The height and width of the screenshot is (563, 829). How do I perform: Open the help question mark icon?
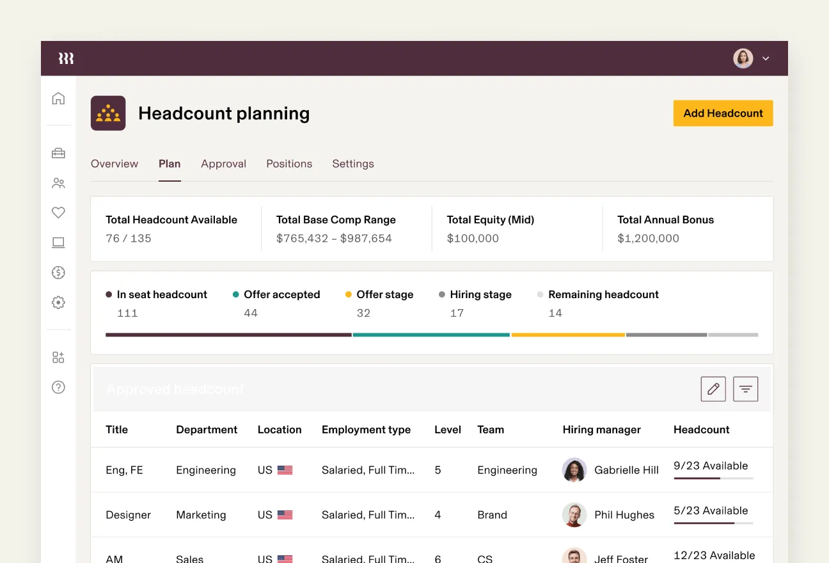point(58,387)
